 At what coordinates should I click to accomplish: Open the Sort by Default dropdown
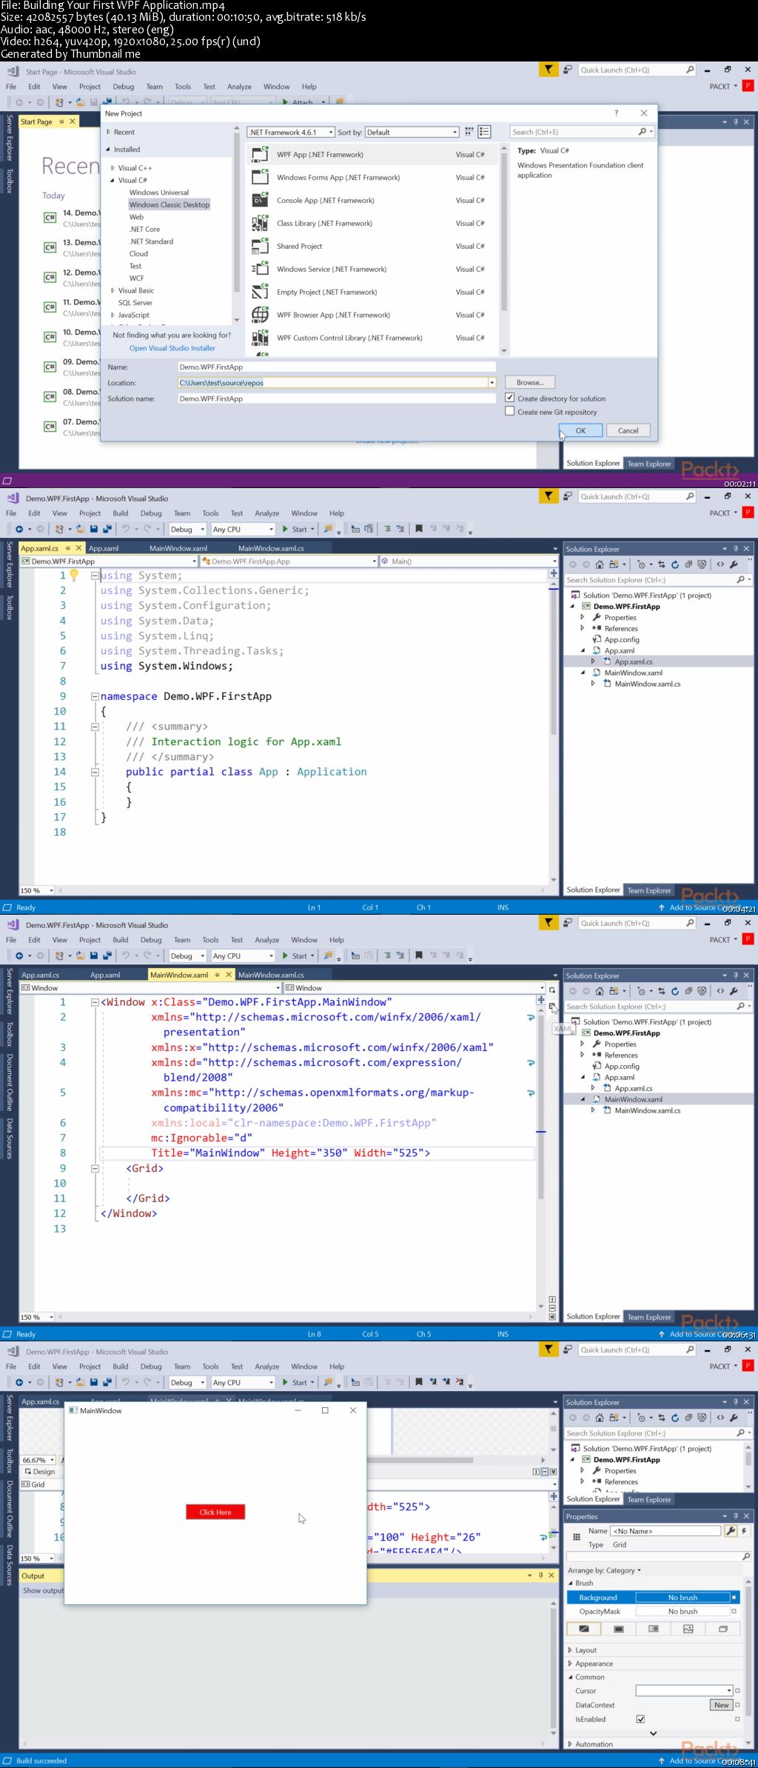(x=412, y=132)
